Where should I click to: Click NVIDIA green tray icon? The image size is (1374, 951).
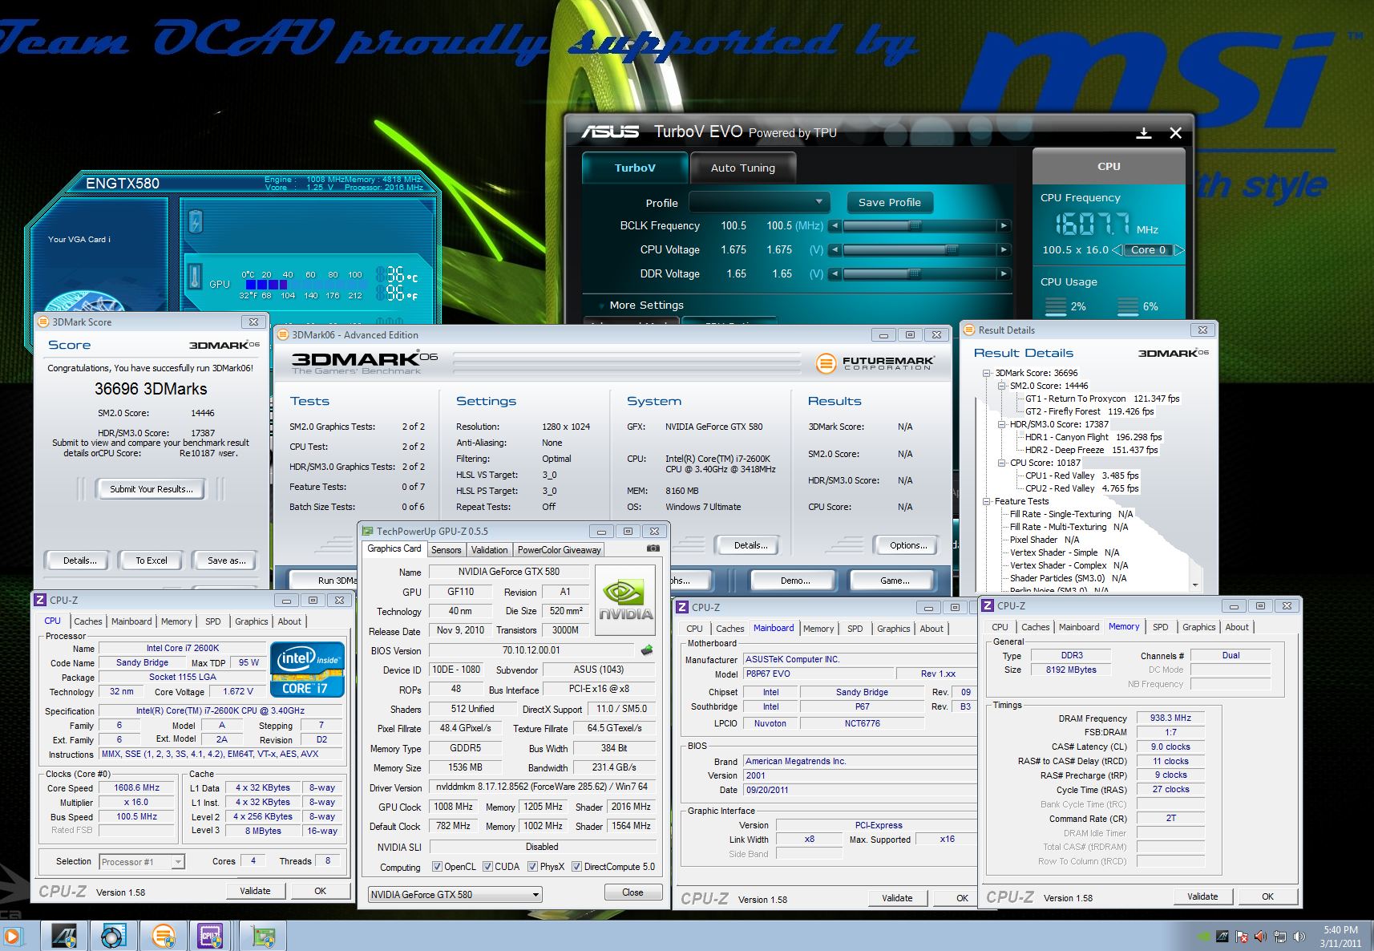click(1204, 936)
